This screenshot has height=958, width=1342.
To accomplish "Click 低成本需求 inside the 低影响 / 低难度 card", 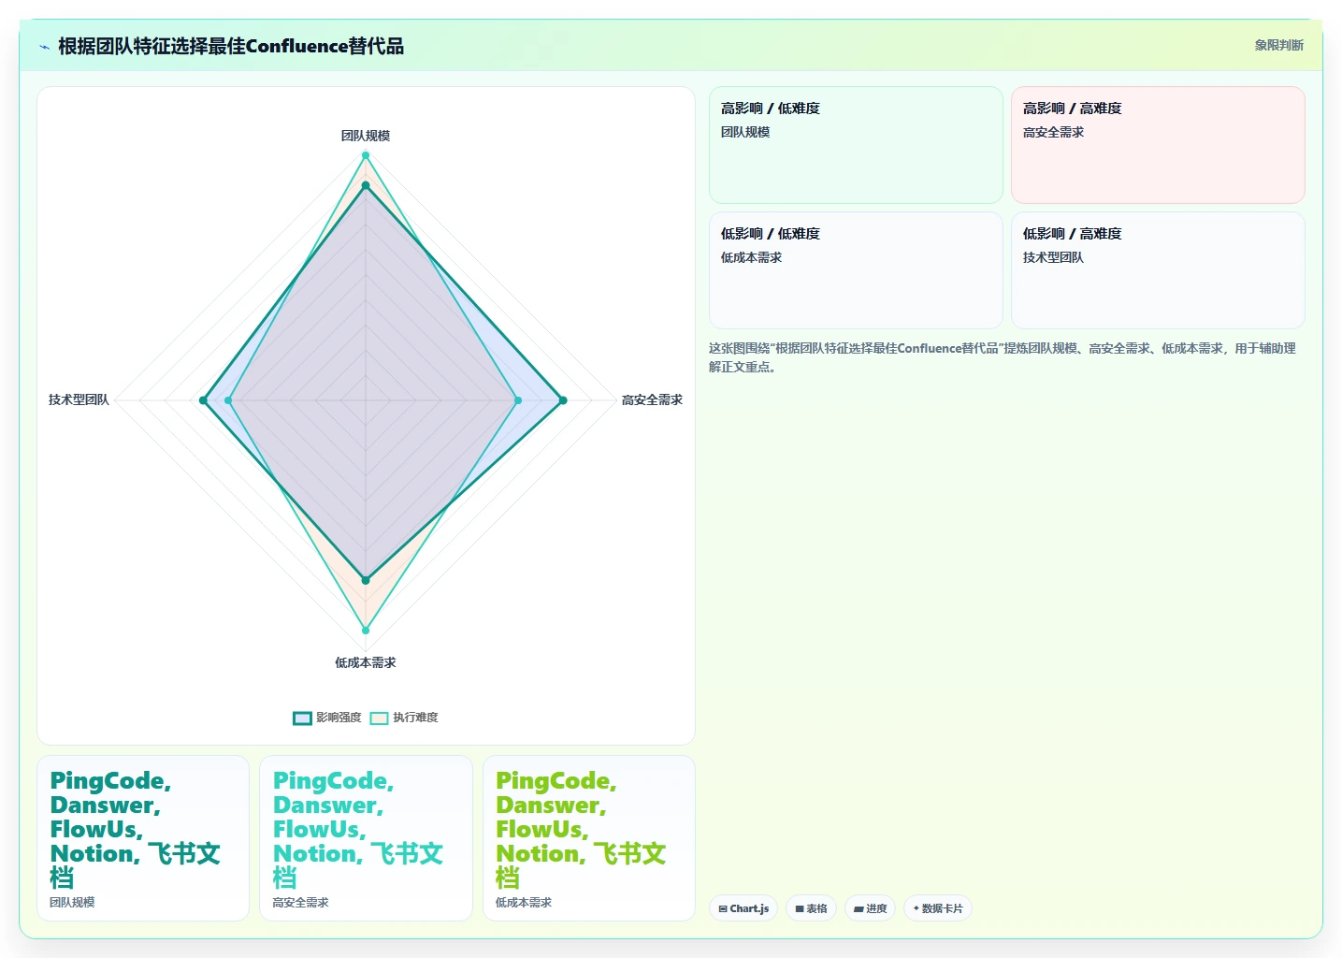I will pos(752,257).
